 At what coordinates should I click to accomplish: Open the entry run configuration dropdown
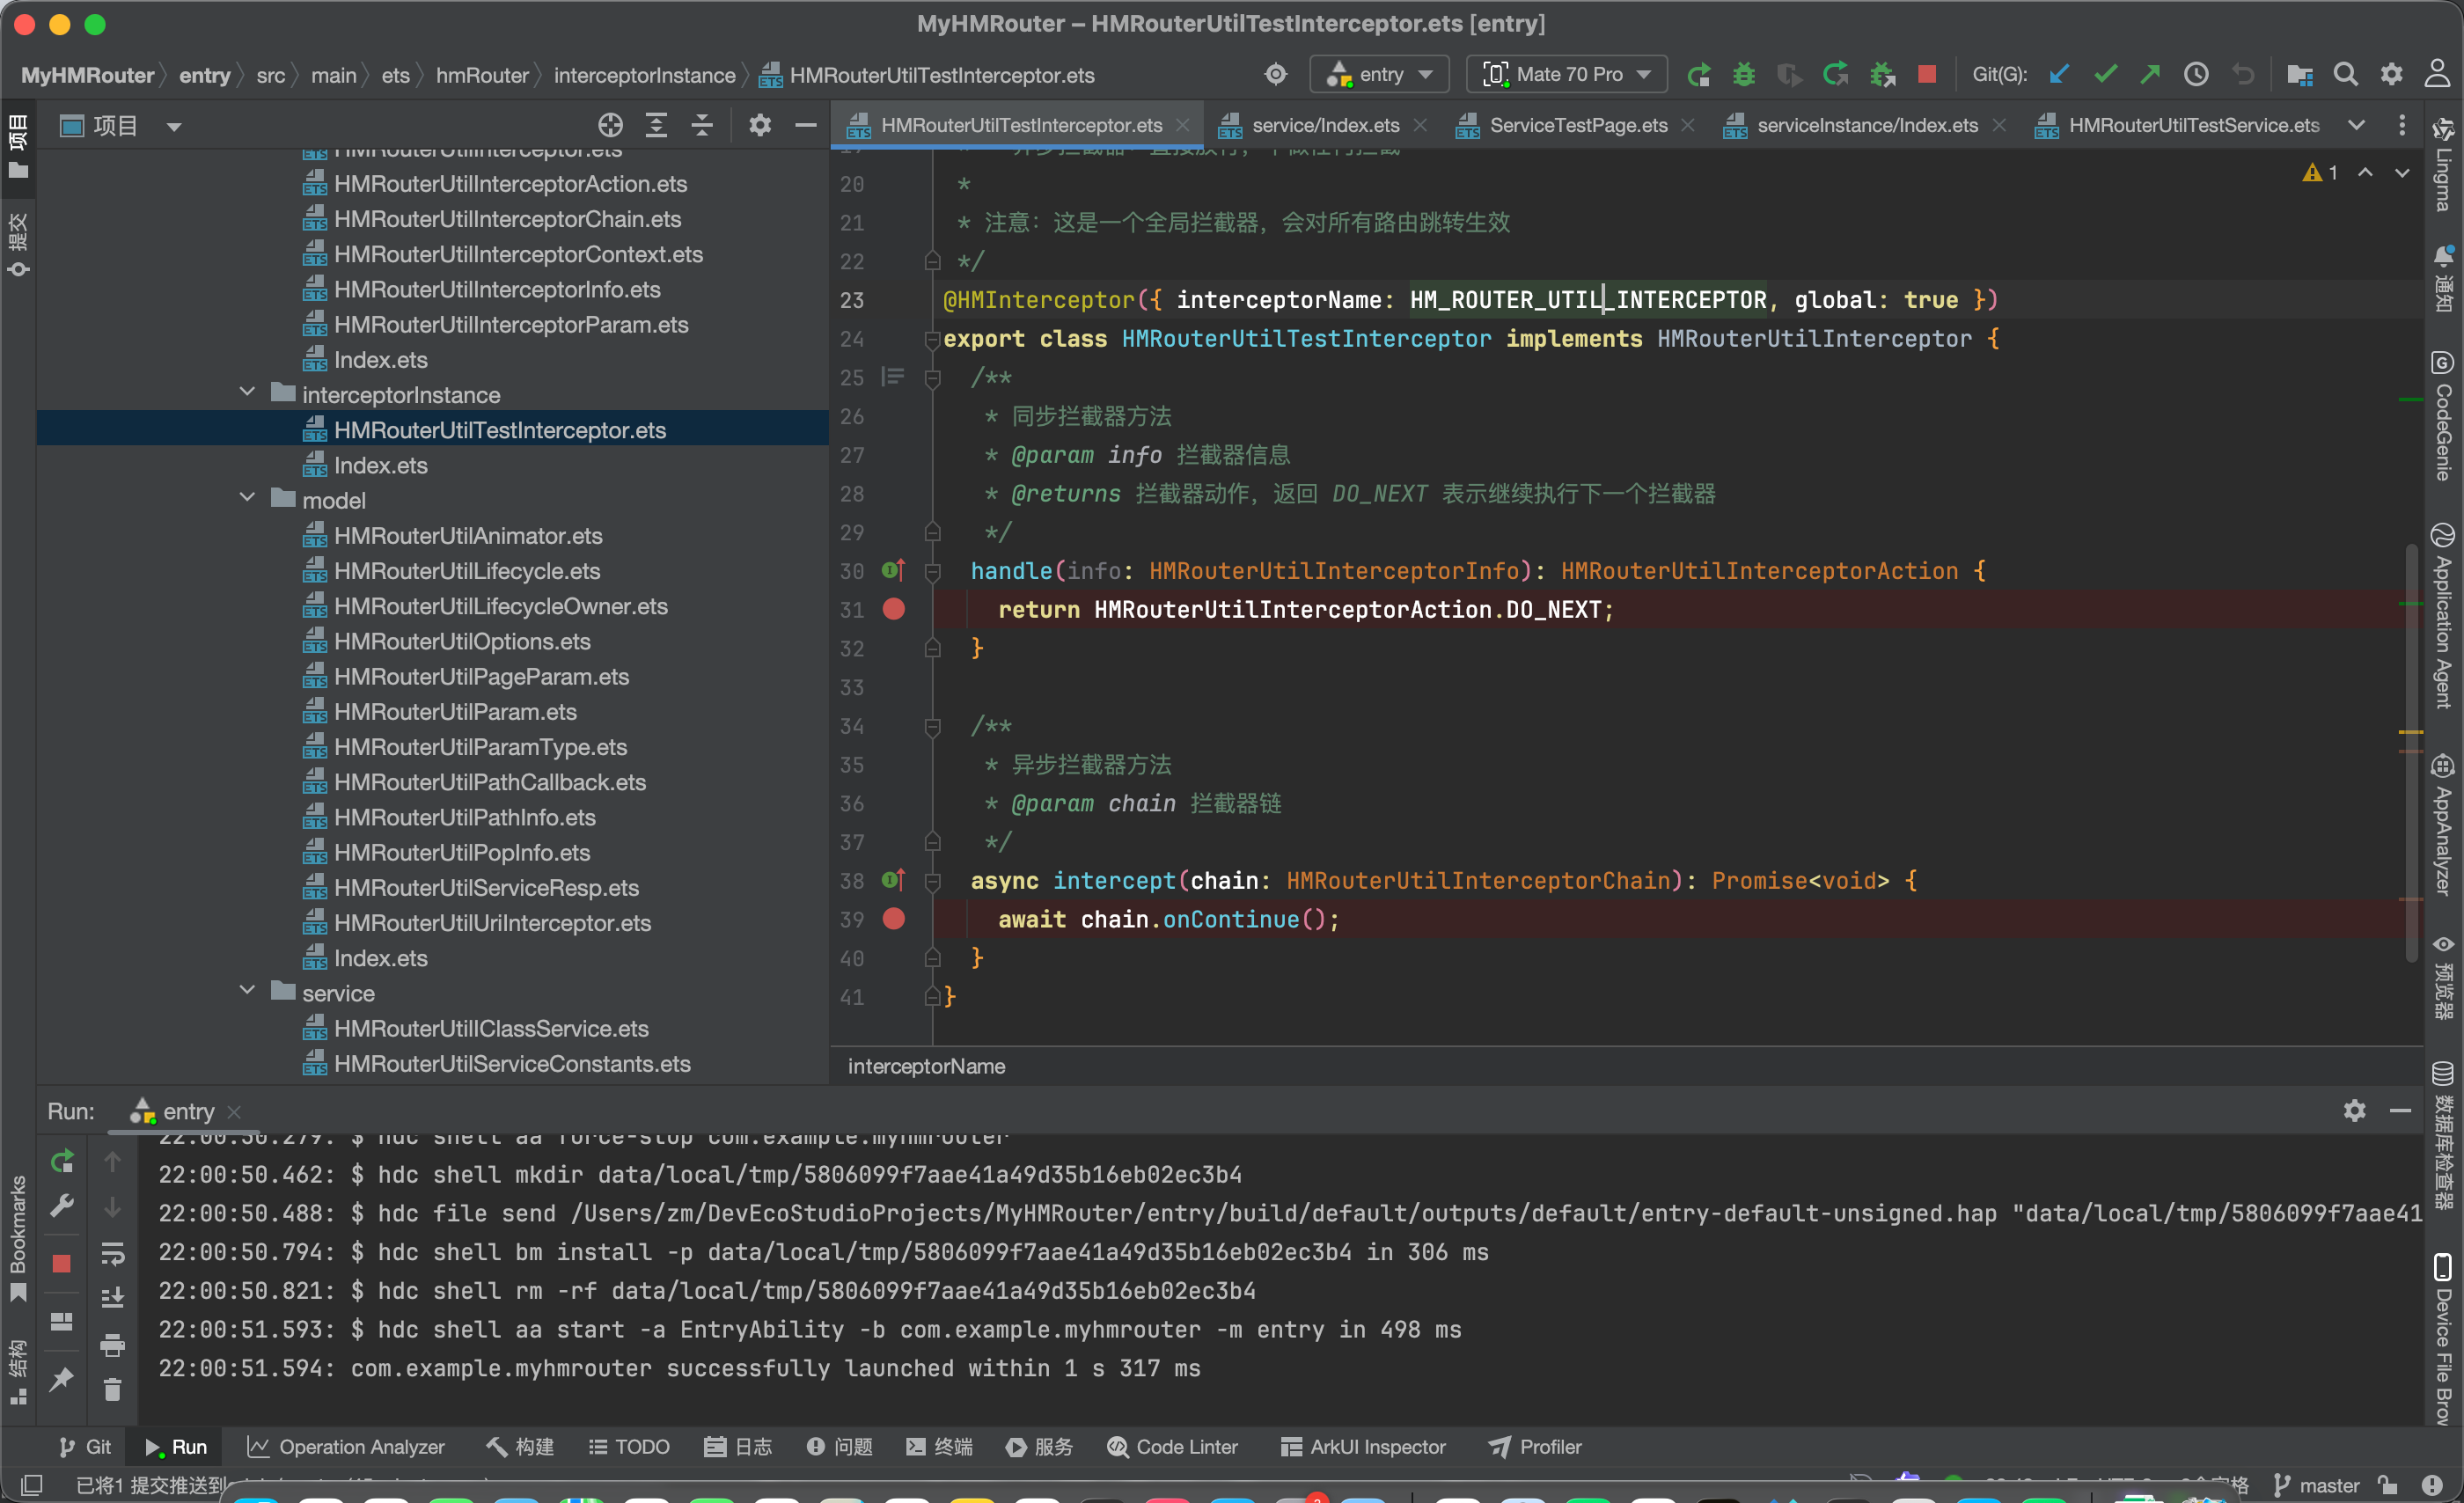[1380, 75]
